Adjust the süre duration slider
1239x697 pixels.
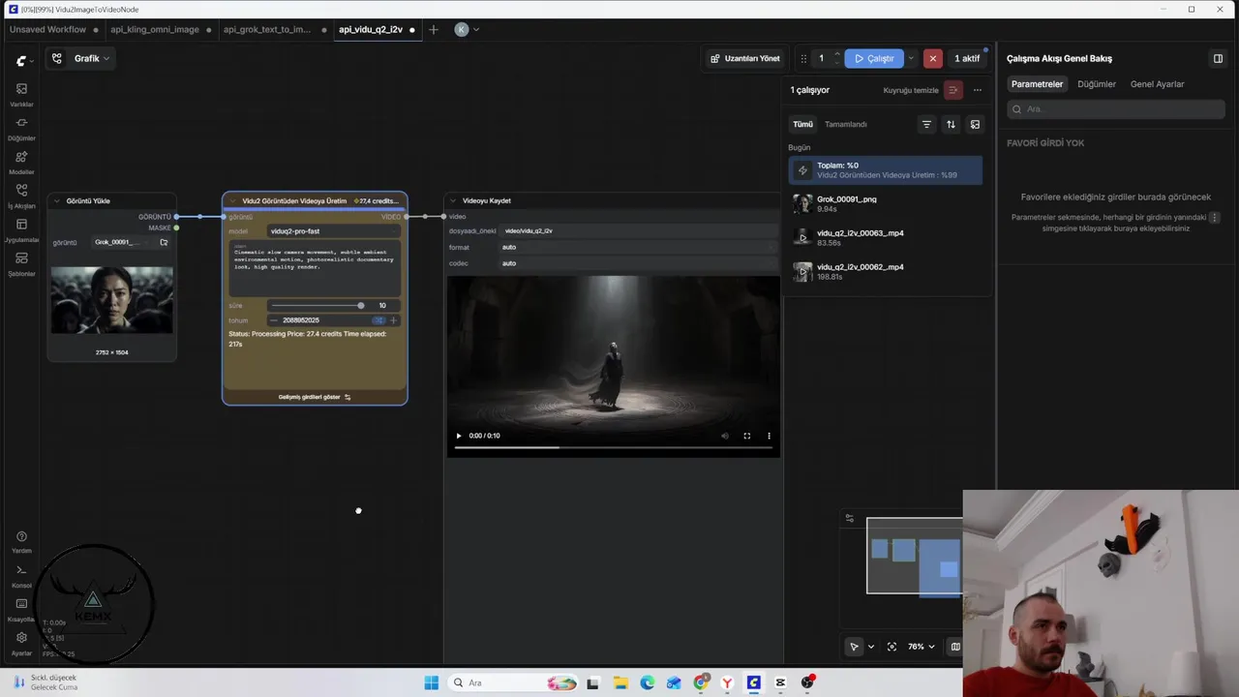[x=318, y=305]
